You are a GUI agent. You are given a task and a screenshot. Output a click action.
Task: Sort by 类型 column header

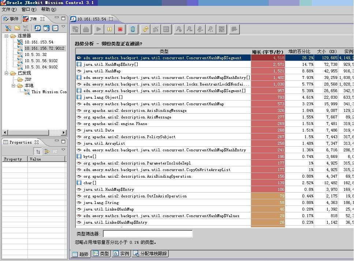coord(163,52)
